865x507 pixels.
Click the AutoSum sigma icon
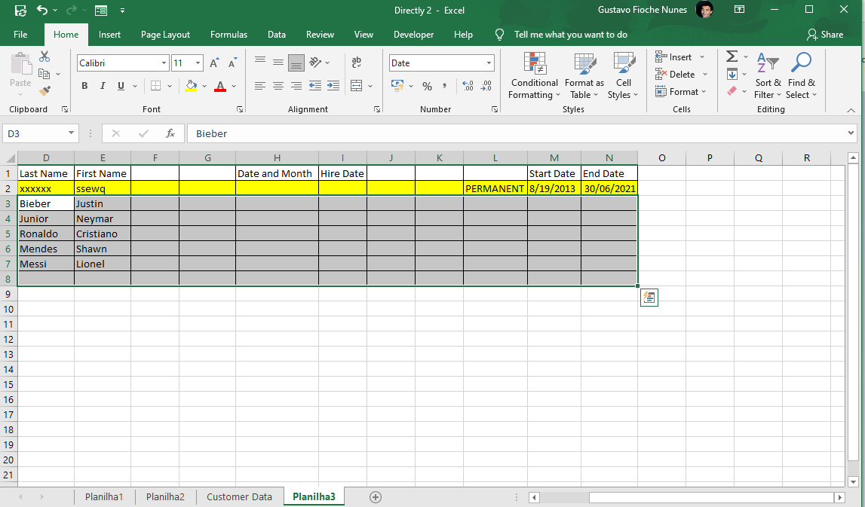[x=732, y=57]
